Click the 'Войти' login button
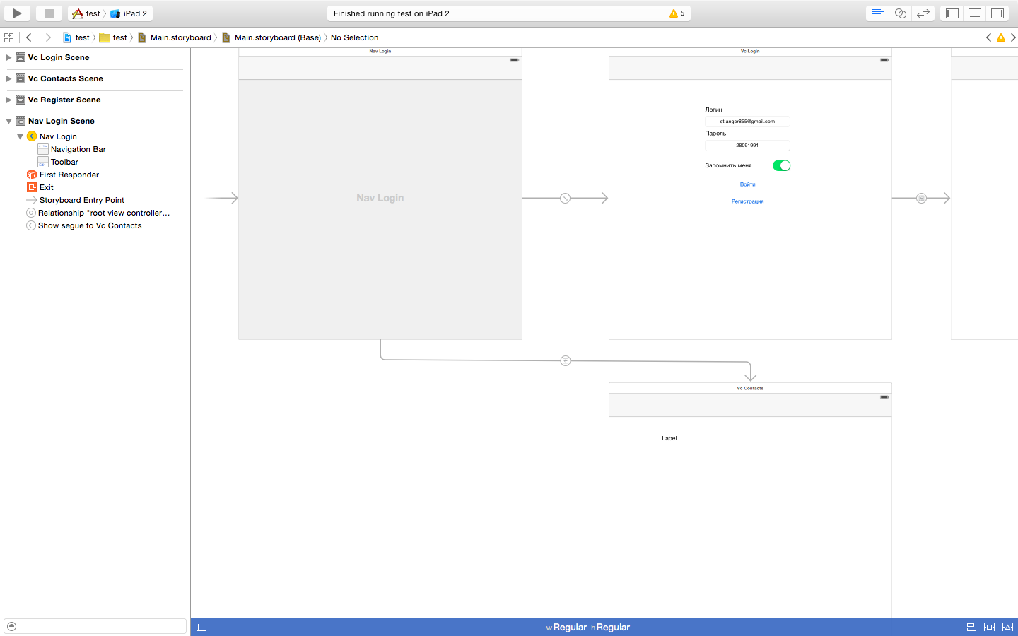This screenshot has height=636, width=1018. point(747,184)
